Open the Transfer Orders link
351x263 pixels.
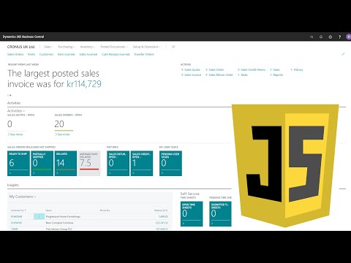pyautogui.click(x=144, y=54)
